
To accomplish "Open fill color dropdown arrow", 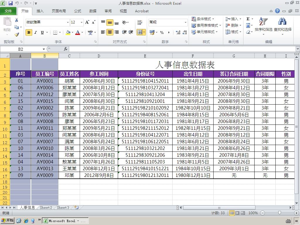I will [x=73, y=33].
